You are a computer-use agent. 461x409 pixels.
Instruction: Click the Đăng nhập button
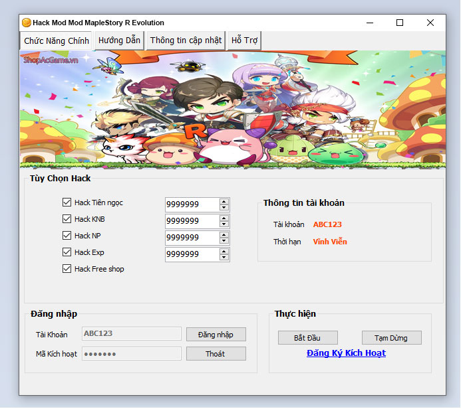point(216,335)
